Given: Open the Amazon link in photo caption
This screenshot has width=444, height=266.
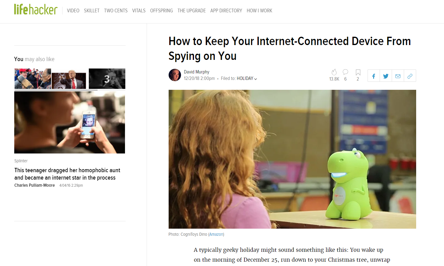Looking at the screenshot, I should tap(216, 234).
